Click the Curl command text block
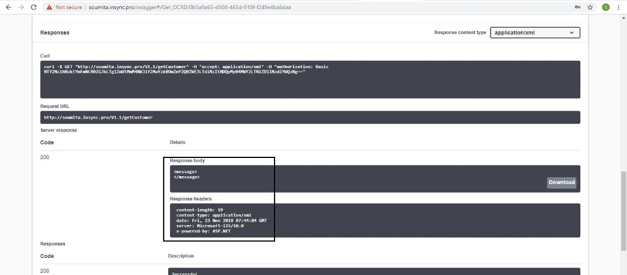The width and height of the screenshot is (627, 275). click(x=310, y=80)
